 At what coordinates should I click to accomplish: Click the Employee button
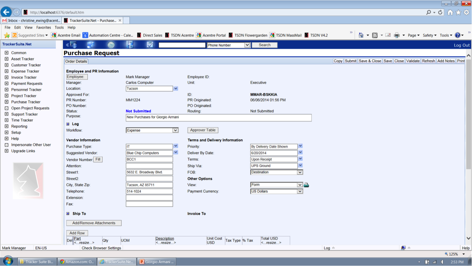click(77, 77)
